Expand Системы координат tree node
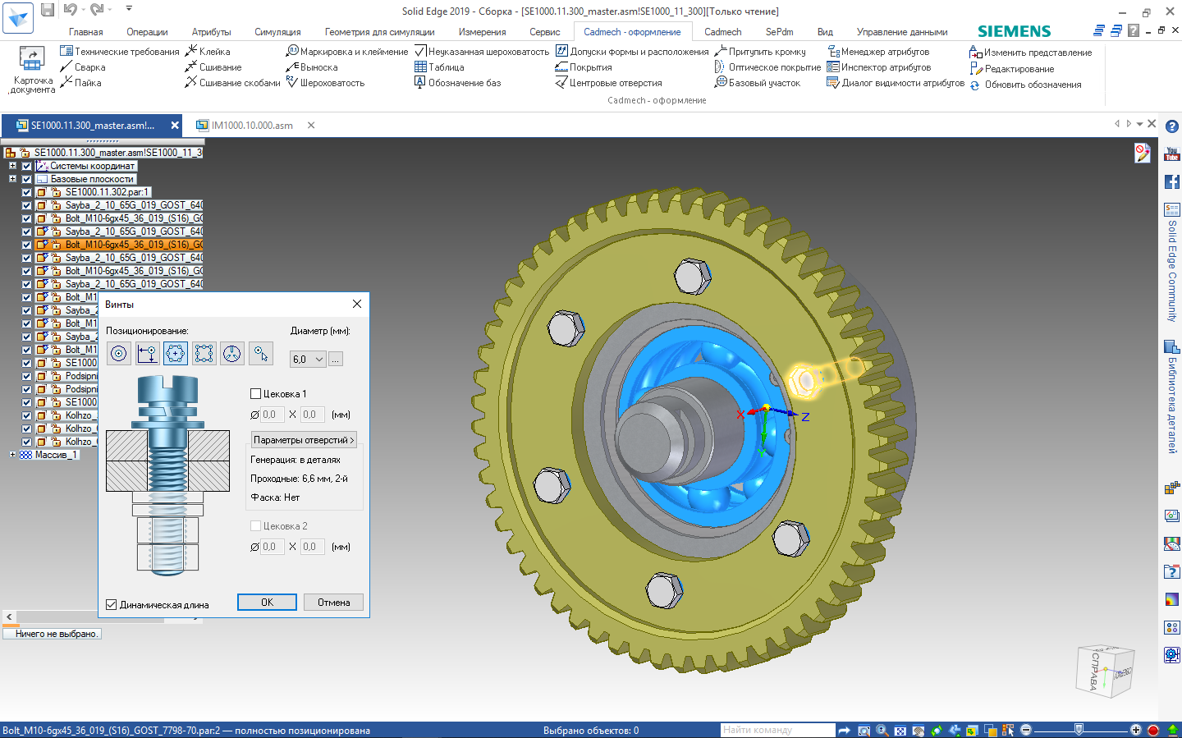Image resolution: width=1182 pixels, height=738 pixels. coord(12,166)
